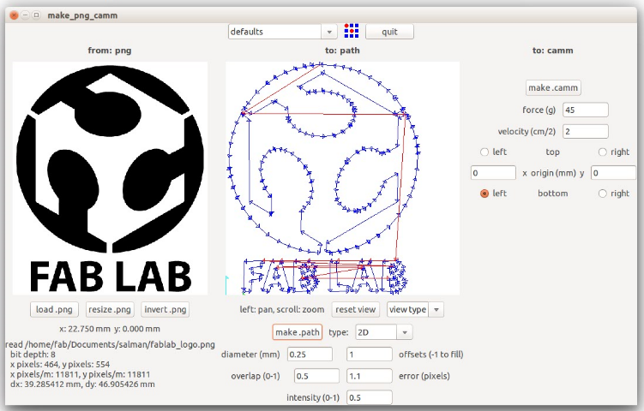Click the 'x: 22.750 mm y: 0.000 mm' readout

point(110,329)
